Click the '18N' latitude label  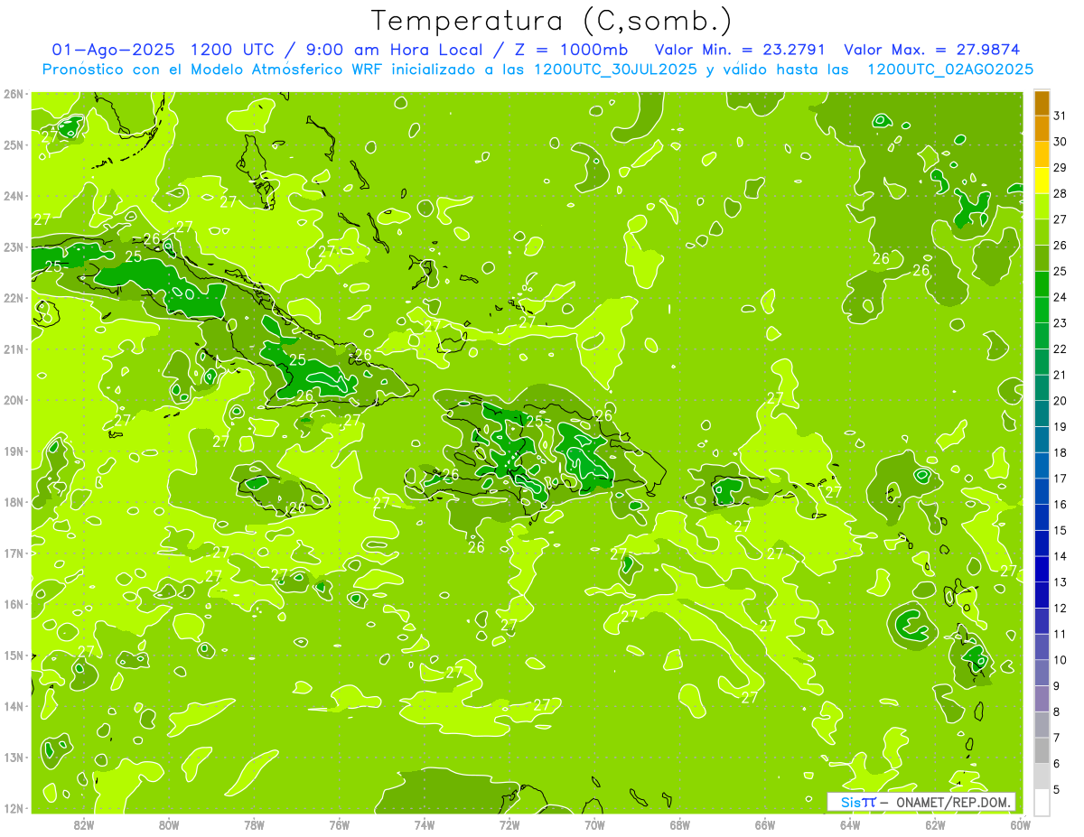point(14,502)
